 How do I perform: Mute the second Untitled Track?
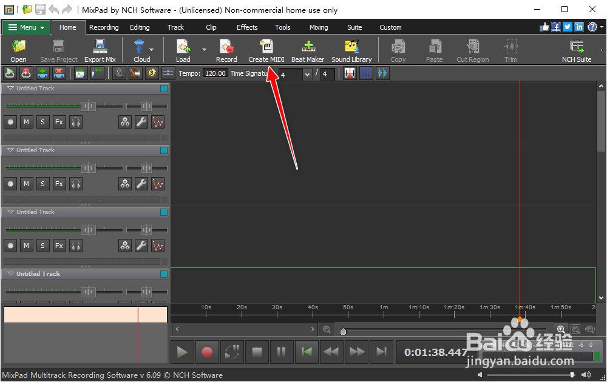coord(26,184)
